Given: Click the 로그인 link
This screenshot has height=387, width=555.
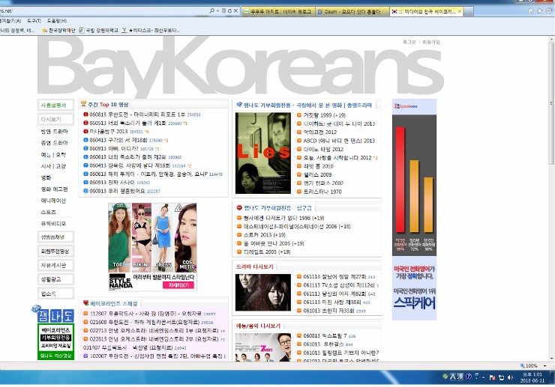Looking at the screenshot, I should 409,42.
